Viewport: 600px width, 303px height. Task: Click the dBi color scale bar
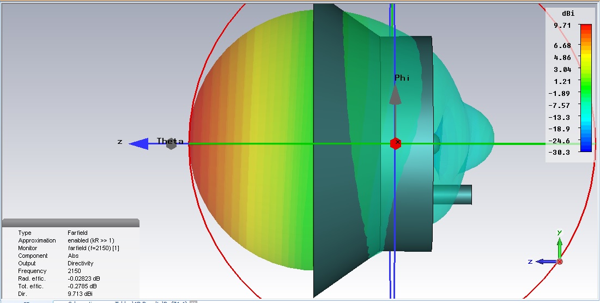[586, 88]
